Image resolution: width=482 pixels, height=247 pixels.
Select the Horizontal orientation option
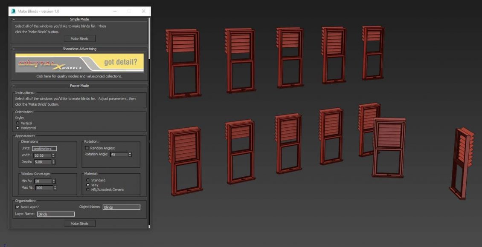[x=17, y=128]
